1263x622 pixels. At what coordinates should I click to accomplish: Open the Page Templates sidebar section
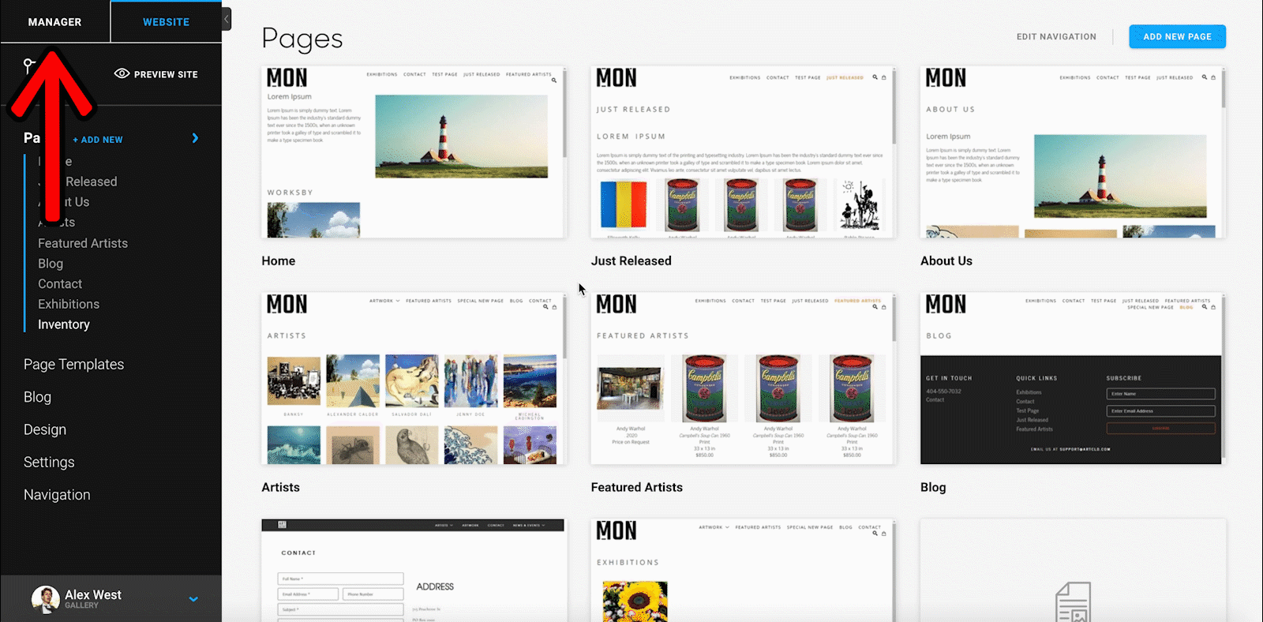click(74, 364)
